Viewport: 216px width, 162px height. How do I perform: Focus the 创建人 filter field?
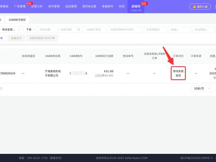[179, 29]
